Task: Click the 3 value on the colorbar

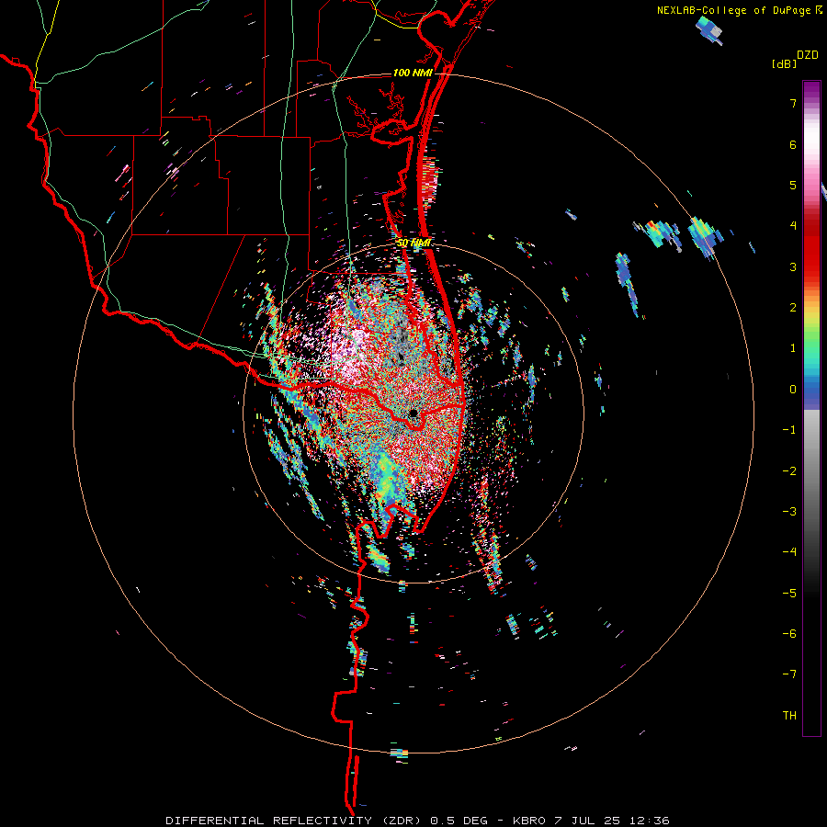Action: (x=793, y=266)
